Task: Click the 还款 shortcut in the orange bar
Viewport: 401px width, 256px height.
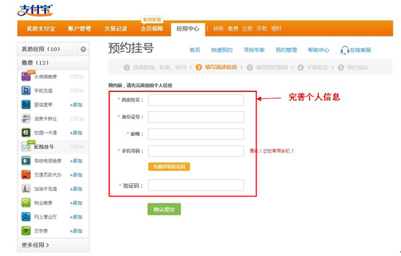Action: coord(247,29)
